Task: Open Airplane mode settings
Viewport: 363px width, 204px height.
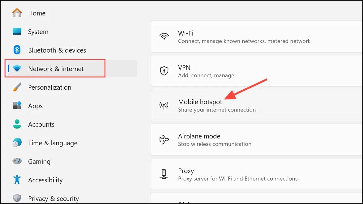Action: [257, 140]
